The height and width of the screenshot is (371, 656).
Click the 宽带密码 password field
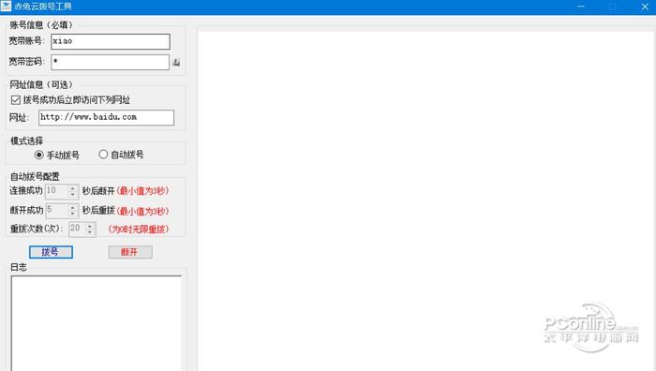110,63
